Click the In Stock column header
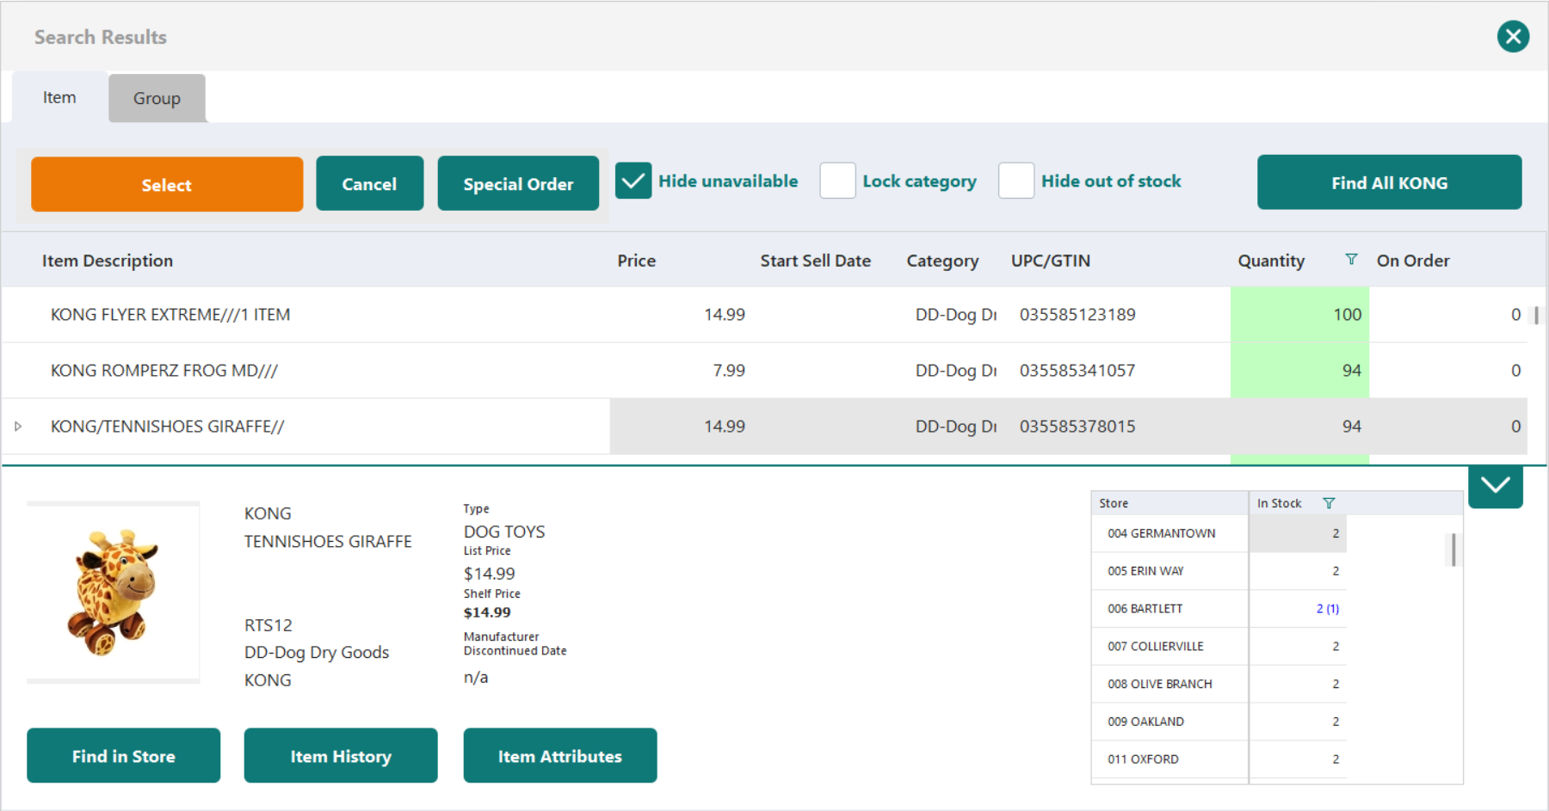Screen dimensions: 1549x811 1280,503
